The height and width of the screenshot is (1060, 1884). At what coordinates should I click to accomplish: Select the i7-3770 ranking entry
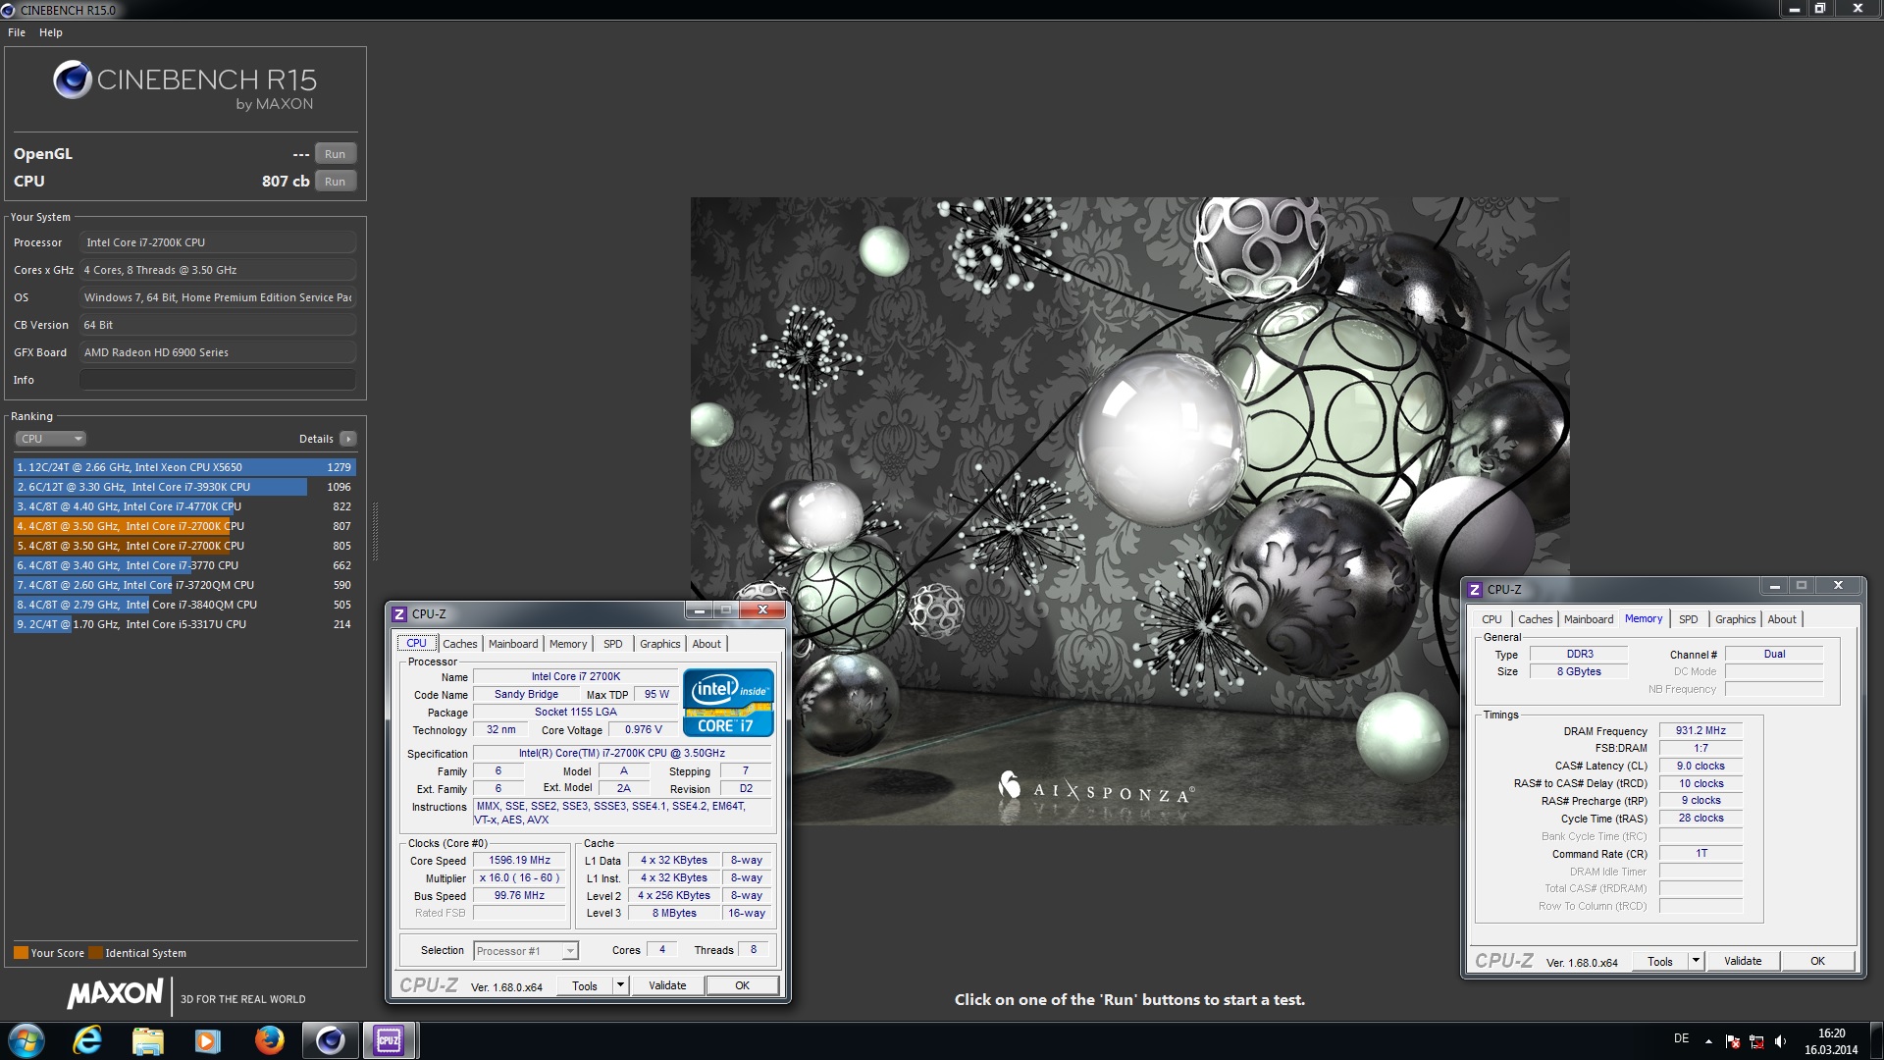184,565
